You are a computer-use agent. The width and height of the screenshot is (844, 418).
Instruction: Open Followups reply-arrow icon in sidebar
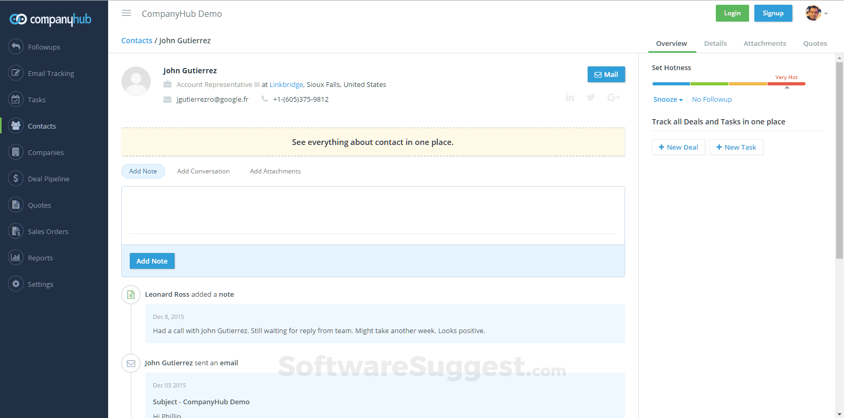16,46
